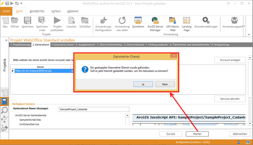253x145 pixels.
Task: Select SampleWorldCities map service
Action: (30, 120)
